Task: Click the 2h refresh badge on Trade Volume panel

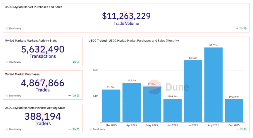Action: pos(243,28)
